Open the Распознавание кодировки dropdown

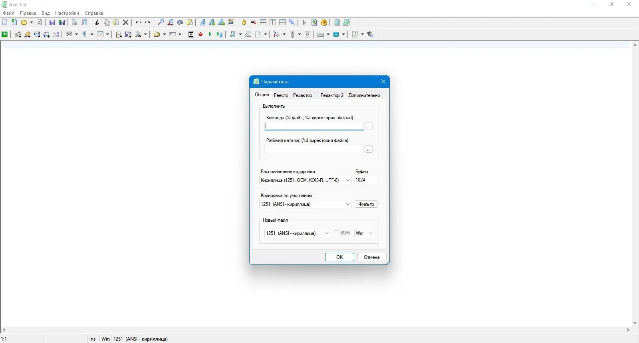347,180
